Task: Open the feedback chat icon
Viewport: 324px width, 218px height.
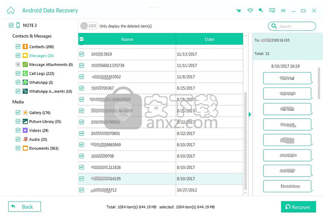Action: 272,10
